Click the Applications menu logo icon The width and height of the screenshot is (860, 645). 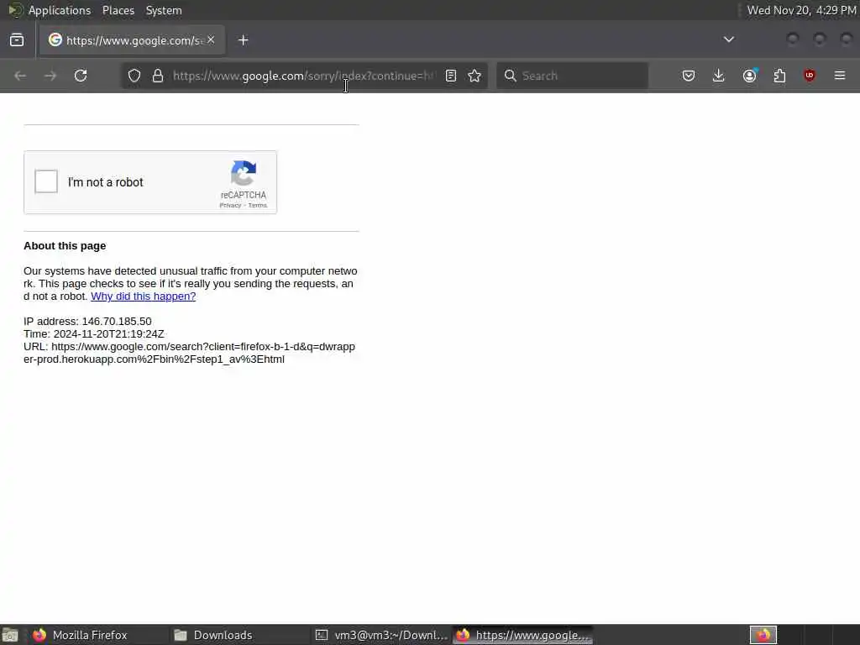coord(15,10)
